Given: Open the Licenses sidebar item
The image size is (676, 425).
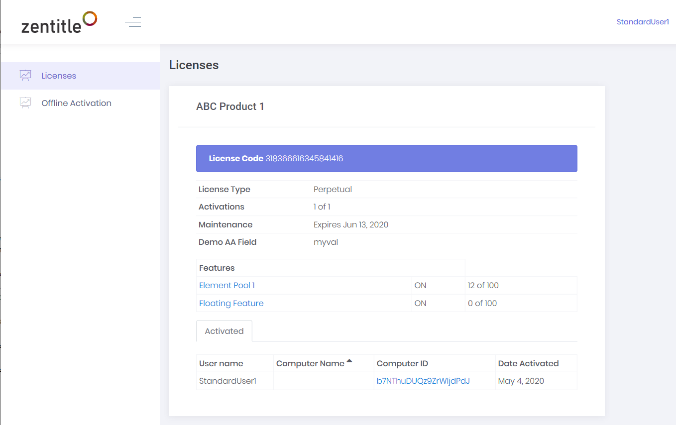Looking at the screenshot, I should tap(80, 76).
